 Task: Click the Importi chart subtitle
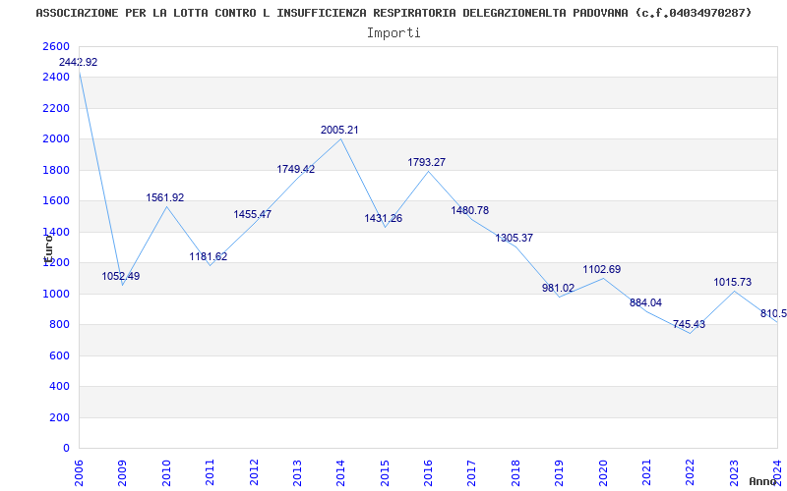pos(393,33)
